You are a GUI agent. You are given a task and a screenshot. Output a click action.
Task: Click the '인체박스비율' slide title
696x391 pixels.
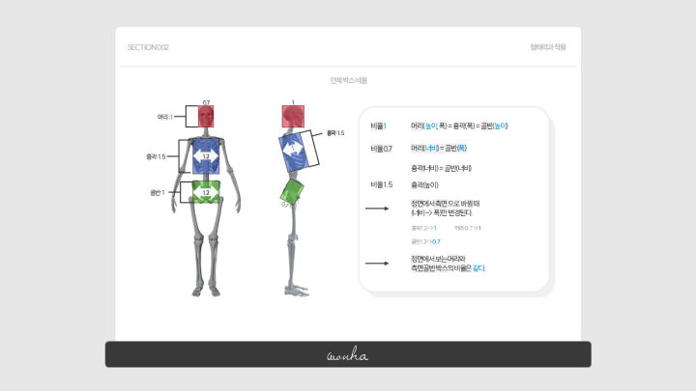point(348,80)
